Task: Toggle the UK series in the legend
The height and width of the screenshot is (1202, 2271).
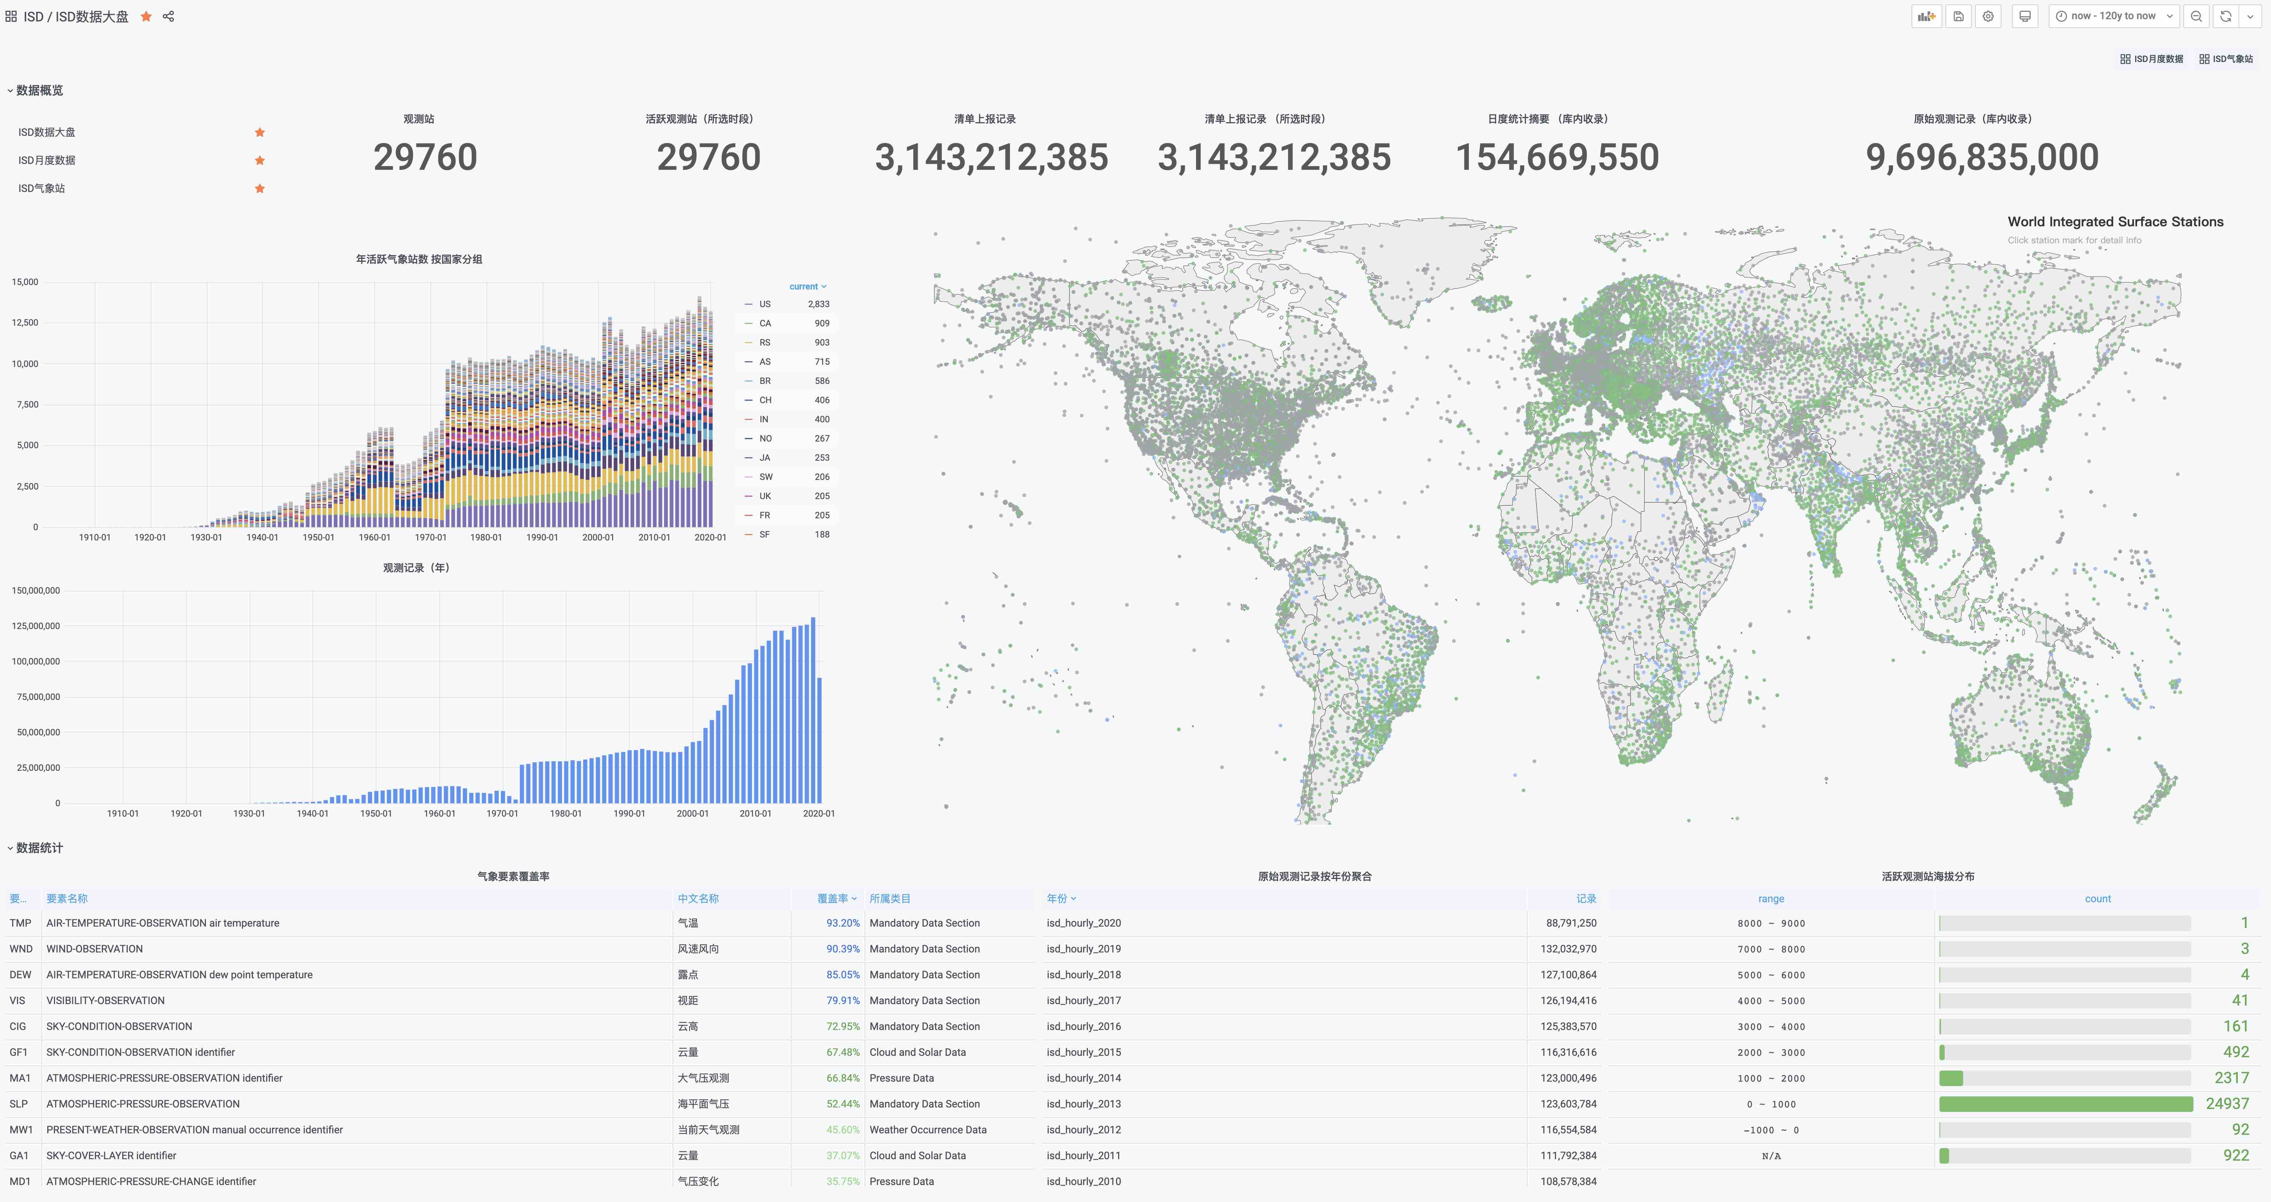Action: [x=765, y=496]
